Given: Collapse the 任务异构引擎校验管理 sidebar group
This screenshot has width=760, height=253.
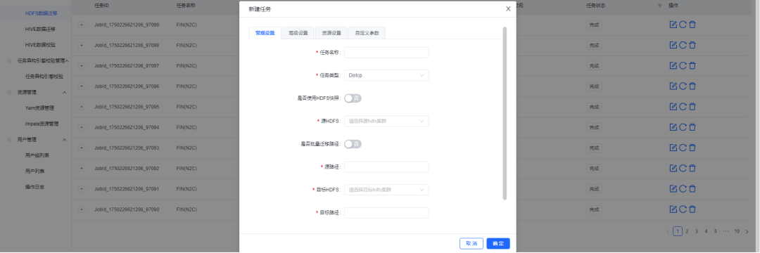Looking at the screenshot, I should [x=66, y=60].
